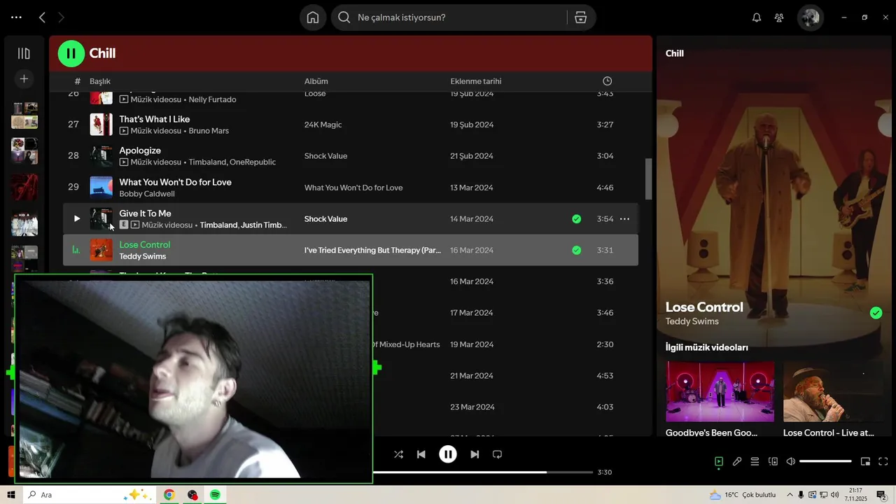Open the play queue icon
The height and width of the screenshot is (504, 896).
pos(755,461)
